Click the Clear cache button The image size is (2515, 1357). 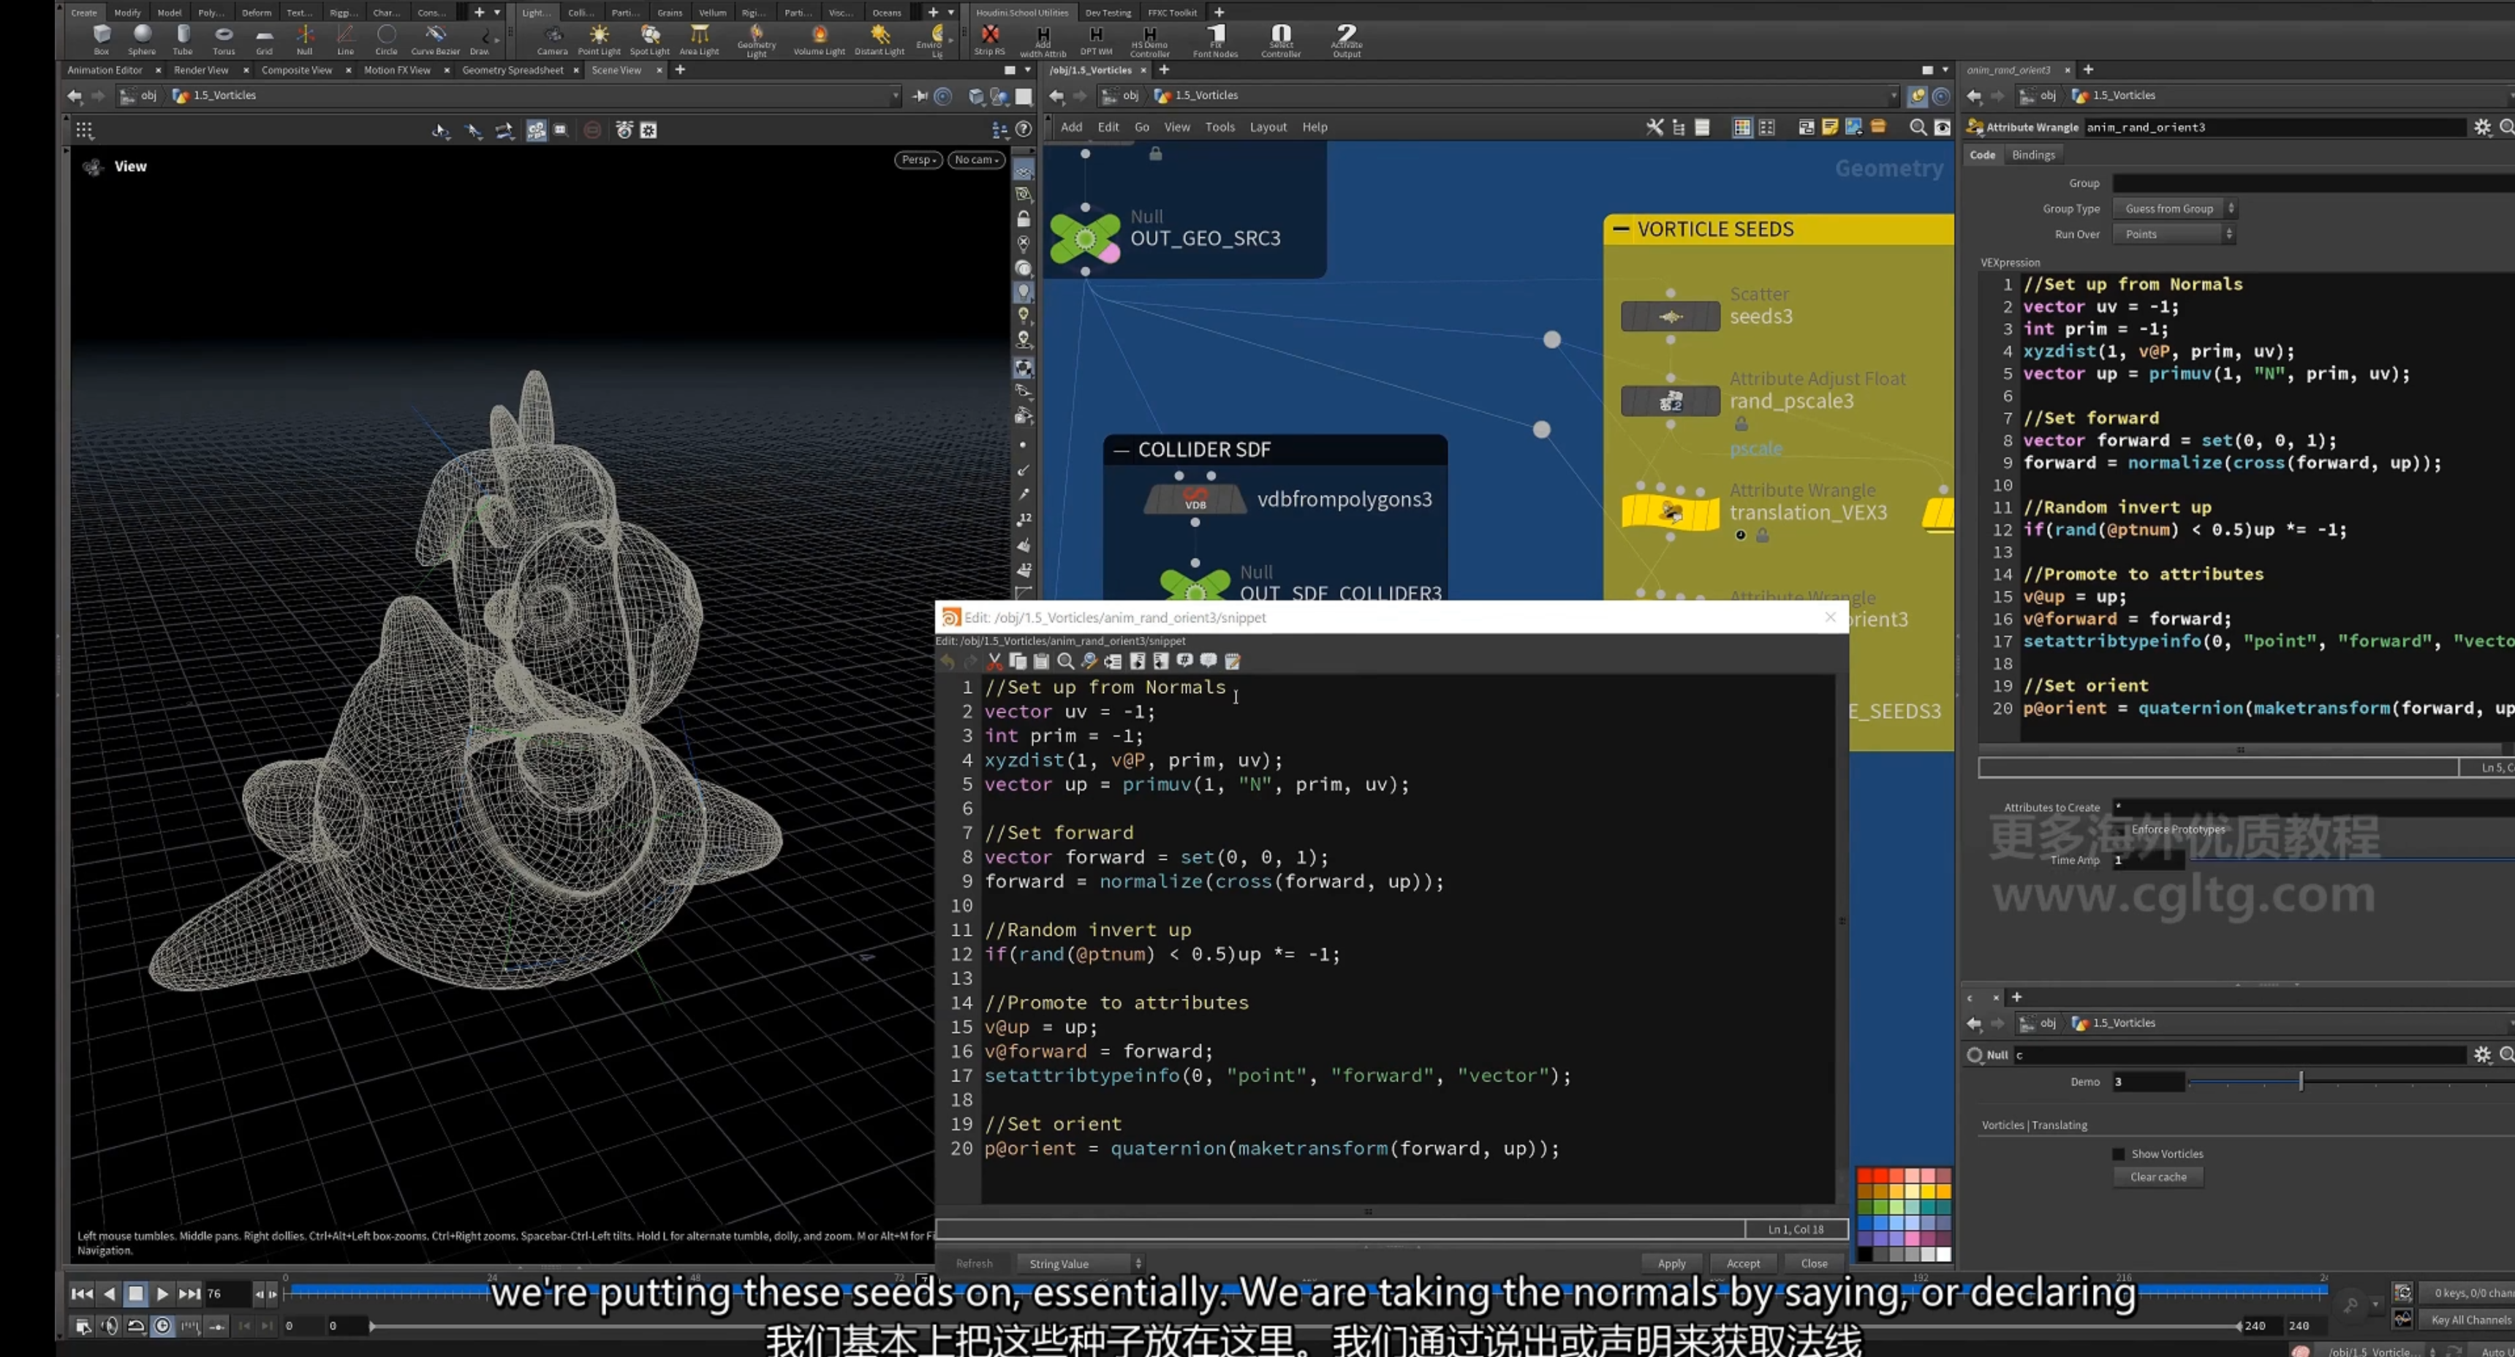click(2157, 1177)
